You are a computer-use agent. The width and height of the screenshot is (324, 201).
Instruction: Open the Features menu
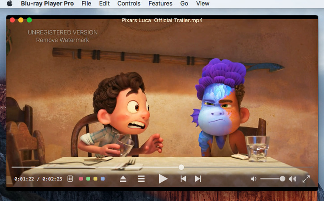pyautogui.click(x=160, y=4)
